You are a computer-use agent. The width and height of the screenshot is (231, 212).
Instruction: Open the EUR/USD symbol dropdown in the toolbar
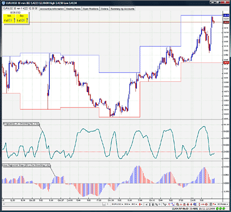(117, 204)
